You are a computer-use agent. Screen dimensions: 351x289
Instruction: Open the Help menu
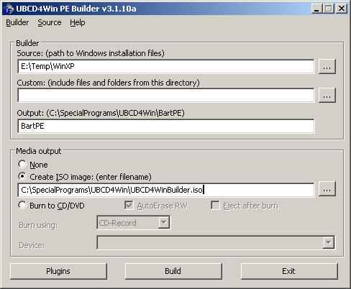78,22
